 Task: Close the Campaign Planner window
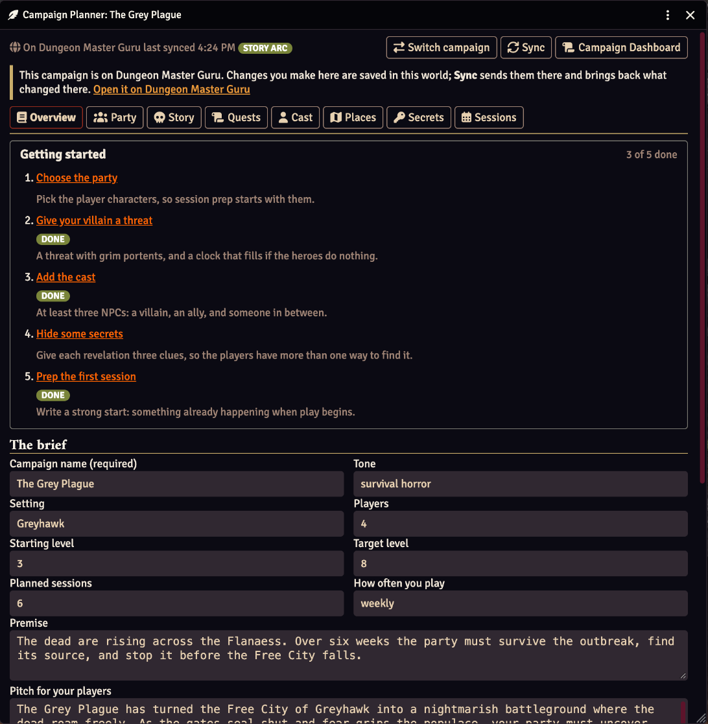[690, 16]
